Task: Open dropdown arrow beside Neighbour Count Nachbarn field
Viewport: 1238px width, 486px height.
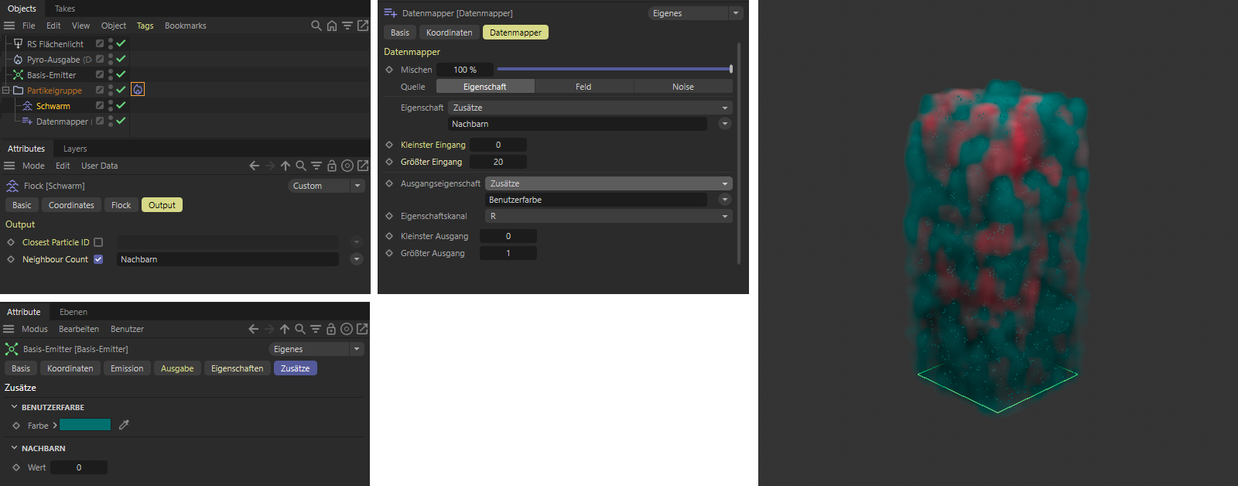Action: 357,259
